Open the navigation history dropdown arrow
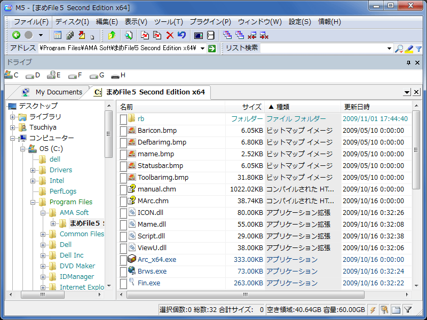 (41, 35)
